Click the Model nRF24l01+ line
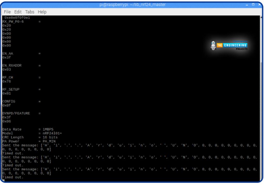The height and width of the screenshot is (185, 264). (32, 133)
